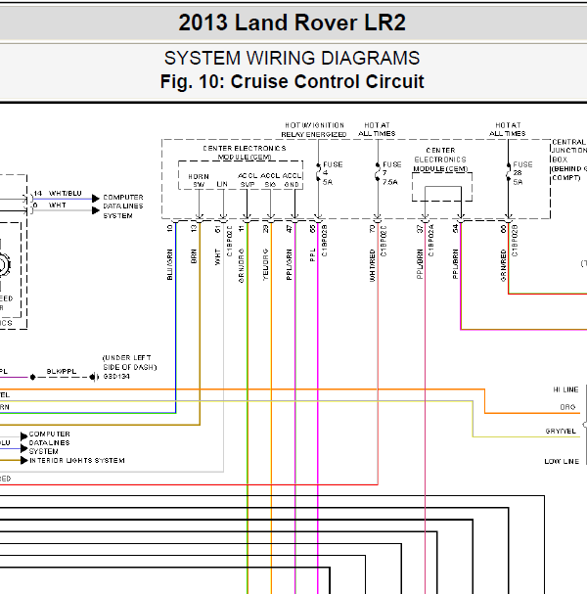Screen dimensions: 587x594
Task: Click the "GRN/RED" wire label
Action: pyautogui.click(x=503, y=265)
